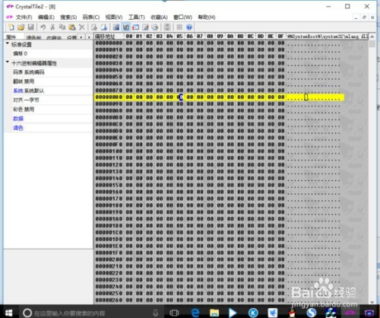Click the Paste clipboard toolbar icon
380x318 pixels.
coord(72,27)
